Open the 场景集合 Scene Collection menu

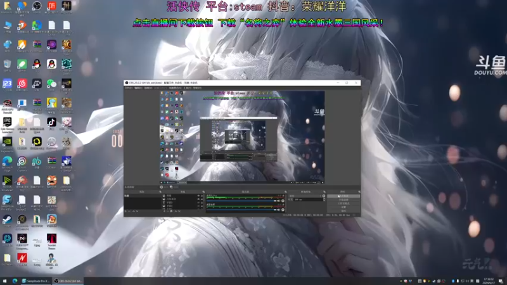[175, 87]
